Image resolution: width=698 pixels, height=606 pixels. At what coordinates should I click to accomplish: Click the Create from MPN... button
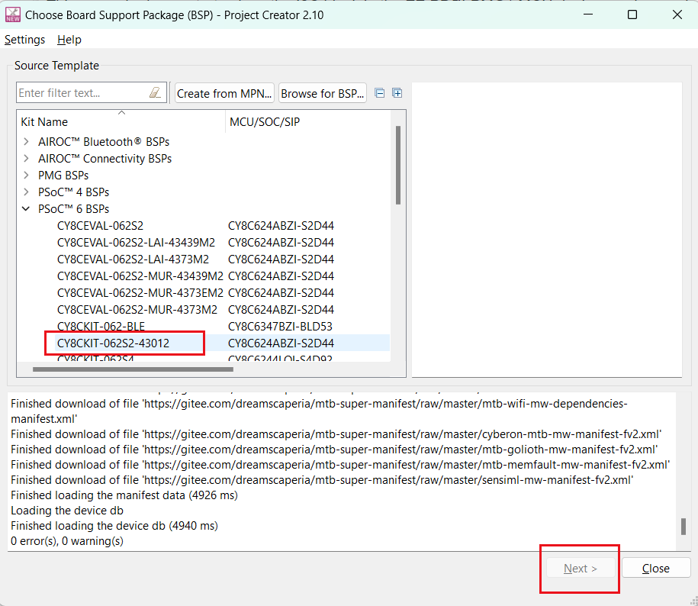point(224,94)
